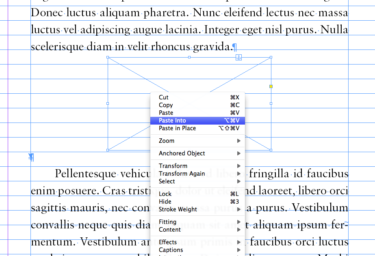This screenshot has height=256, width=375.
Task: Click the bottom-right corner handle of the frame
Action: pos(271,150)
